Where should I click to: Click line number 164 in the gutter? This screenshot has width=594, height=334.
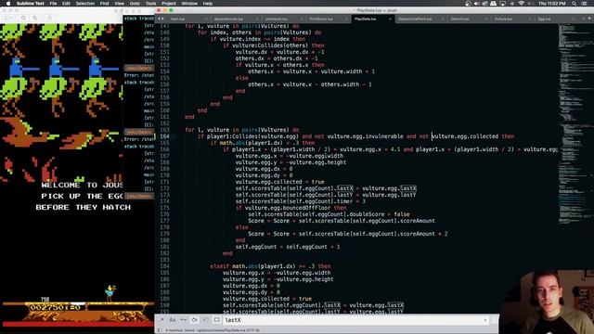[165, 136]
